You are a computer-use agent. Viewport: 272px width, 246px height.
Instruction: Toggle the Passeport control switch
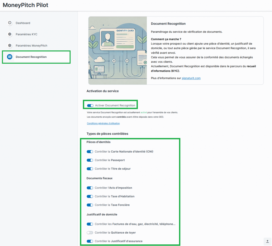90,160
